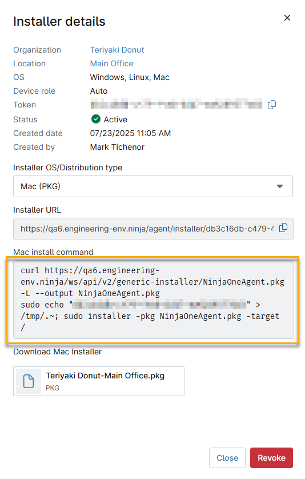
Task: Download Teriyaki Donut-Main Office.pkg installer
Action: [99, 381]
